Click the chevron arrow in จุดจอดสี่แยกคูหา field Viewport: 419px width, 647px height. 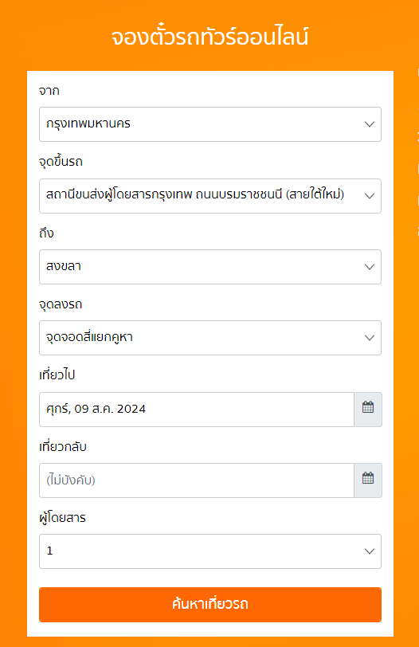[370, 338]
